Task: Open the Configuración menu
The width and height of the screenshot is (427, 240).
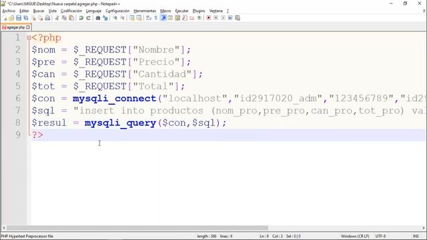Action: click(117, 11)
